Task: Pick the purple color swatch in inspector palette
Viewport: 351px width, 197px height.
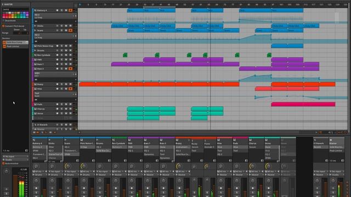Action: coord(27,13)
